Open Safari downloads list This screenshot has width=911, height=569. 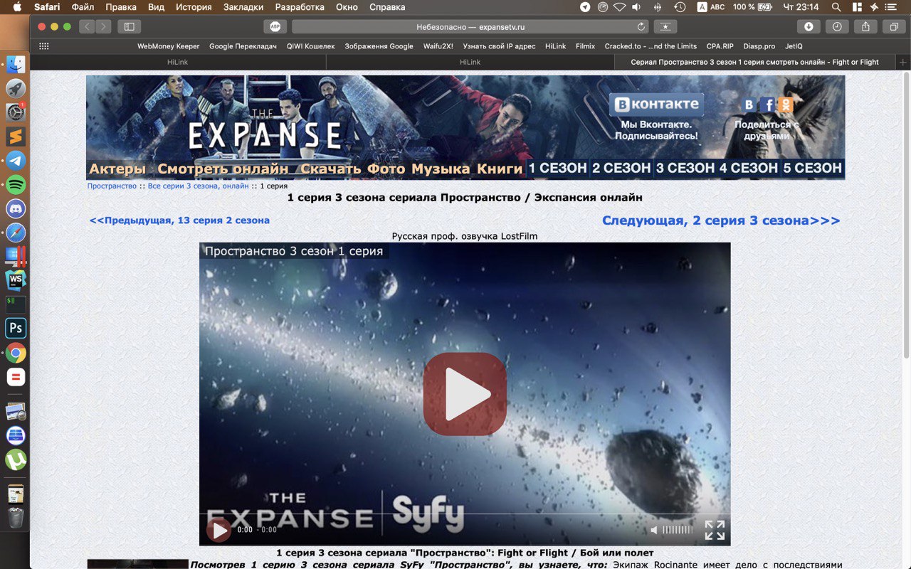pyautogui.click(x=809, y=26)
